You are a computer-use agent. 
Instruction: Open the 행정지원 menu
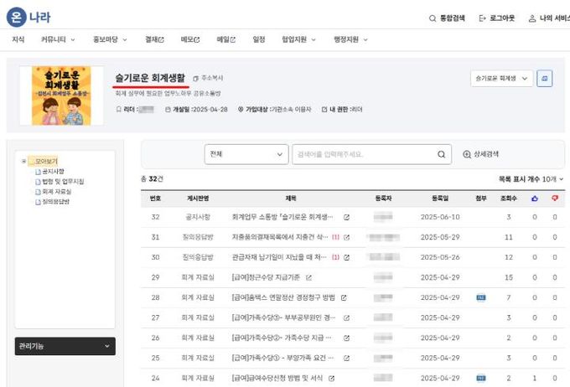pyautogui.click(x=350, y=39)
